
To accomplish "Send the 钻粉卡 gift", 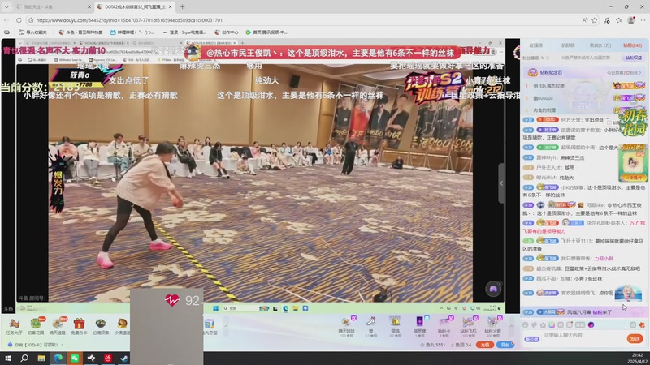I will click(444, 327).
